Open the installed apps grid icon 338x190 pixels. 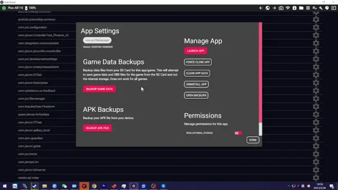pos(308,8)
